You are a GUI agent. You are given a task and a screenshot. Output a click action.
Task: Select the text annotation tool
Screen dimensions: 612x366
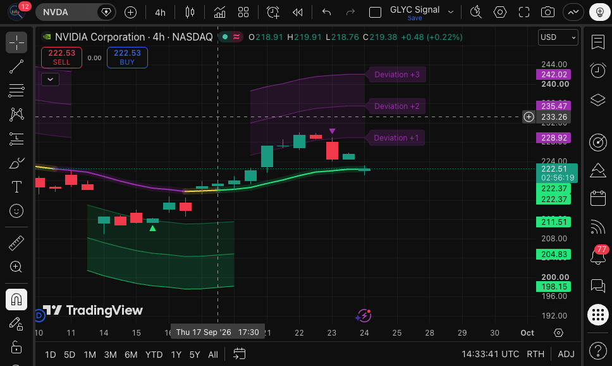(x=16, y=187)
